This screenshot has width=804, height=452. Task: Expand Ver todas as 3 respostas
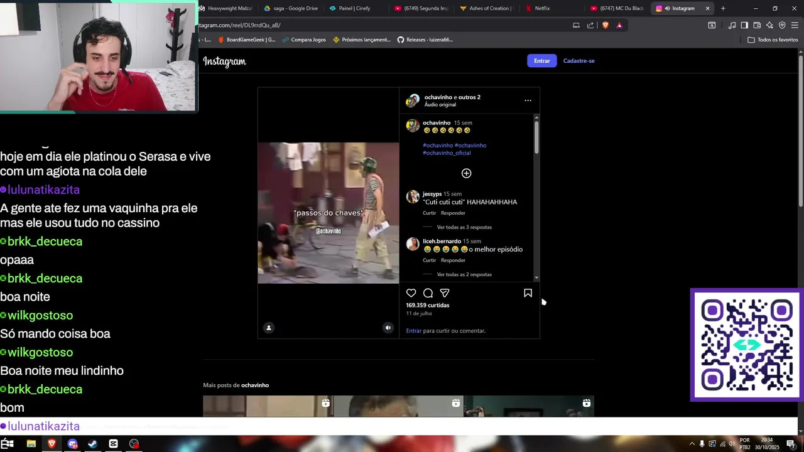pyautogui.click(x=464, y=227)
